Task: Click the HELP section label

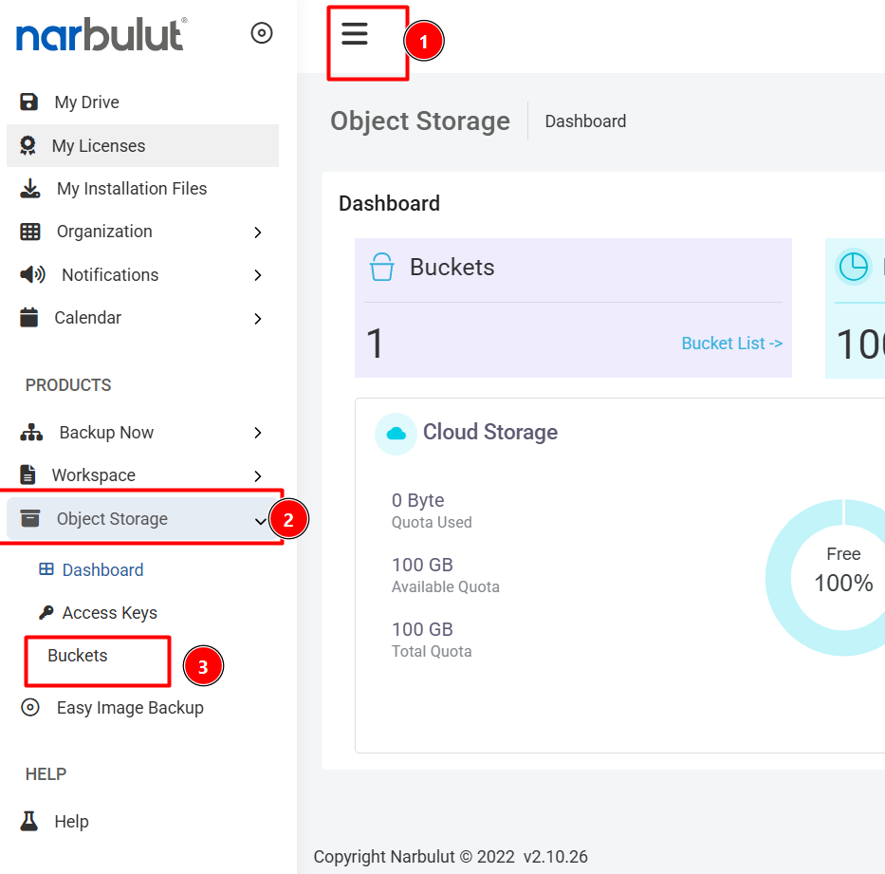Action: point(46,774)
